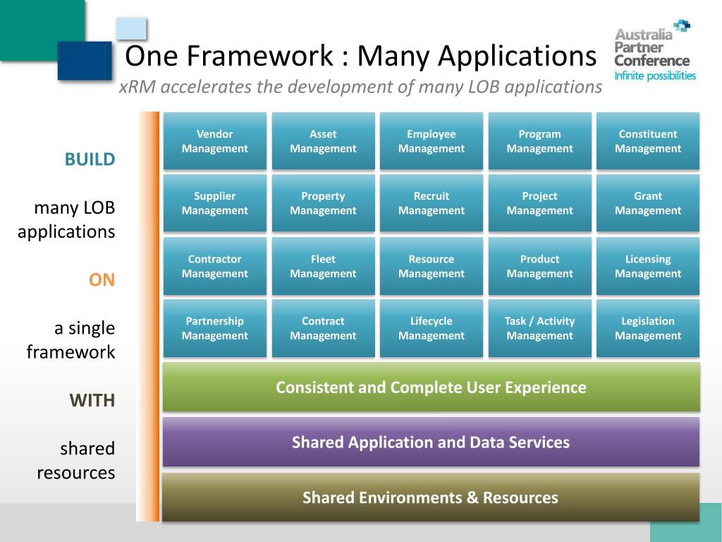The width and height of the screenshot is (722, 542).
Task: Click the BUILD label
Action: click(90, 159)
